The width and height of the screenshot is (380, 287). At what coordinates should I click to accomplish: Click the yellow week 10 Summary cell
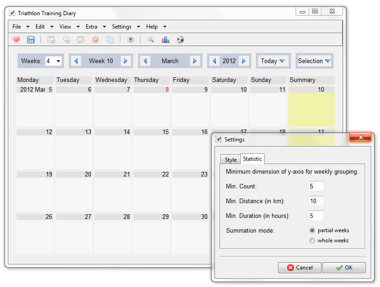pos(311,106)
